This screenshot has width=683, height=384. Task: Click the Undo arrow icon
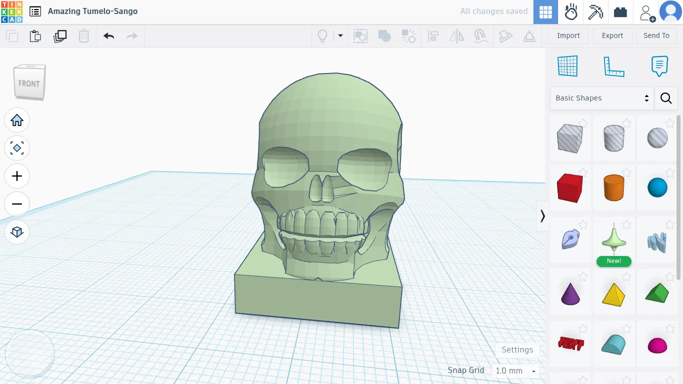tap(108, 36)
